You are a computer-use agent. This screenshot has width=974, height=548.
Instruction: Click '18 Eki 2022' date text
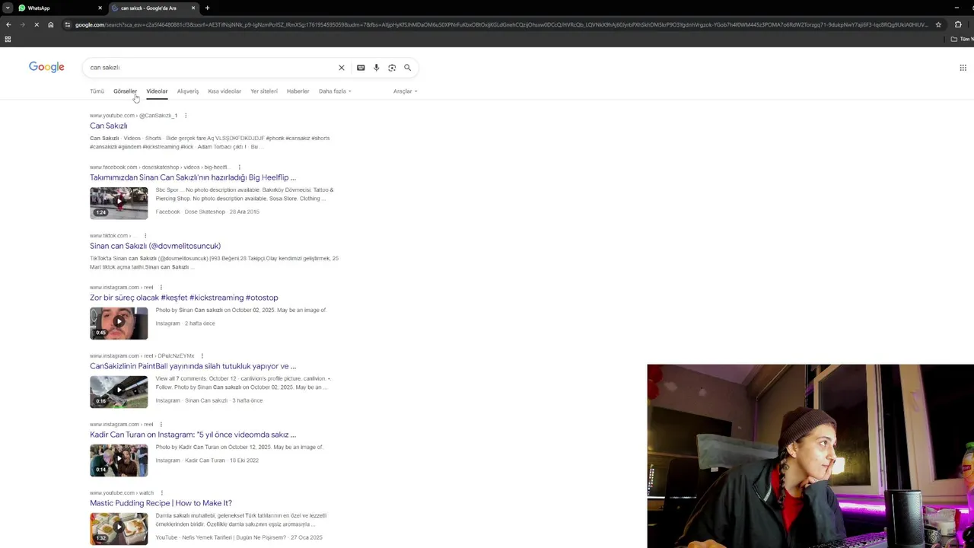[x=244, y=460]
